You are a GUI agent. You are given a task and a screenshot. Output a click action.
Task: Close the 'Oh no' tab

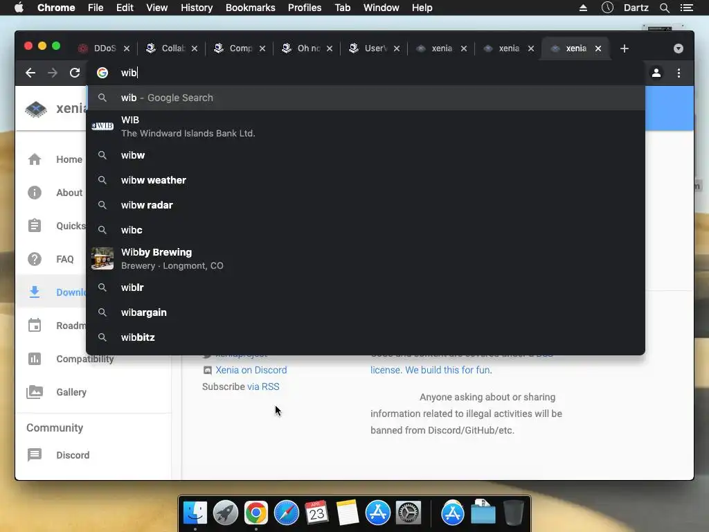[330, 48]
